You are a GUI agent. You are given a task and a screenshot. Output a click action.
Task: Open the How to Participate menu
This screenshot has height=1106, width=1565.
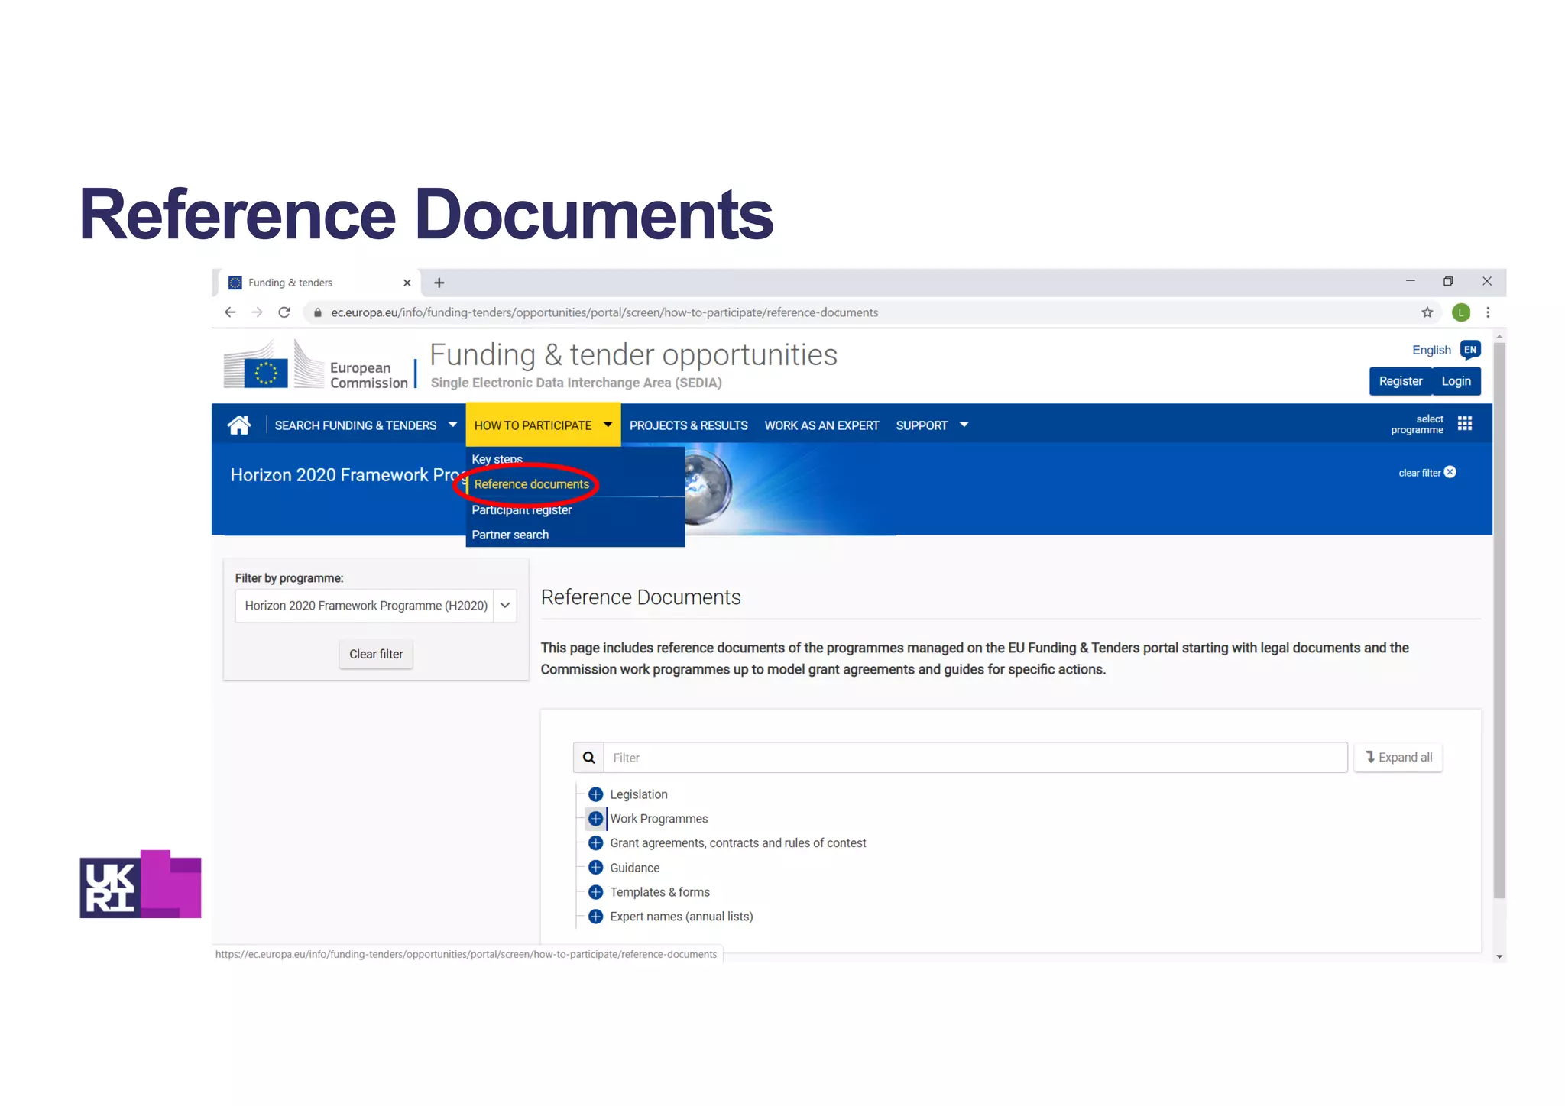tap(543, 425)
